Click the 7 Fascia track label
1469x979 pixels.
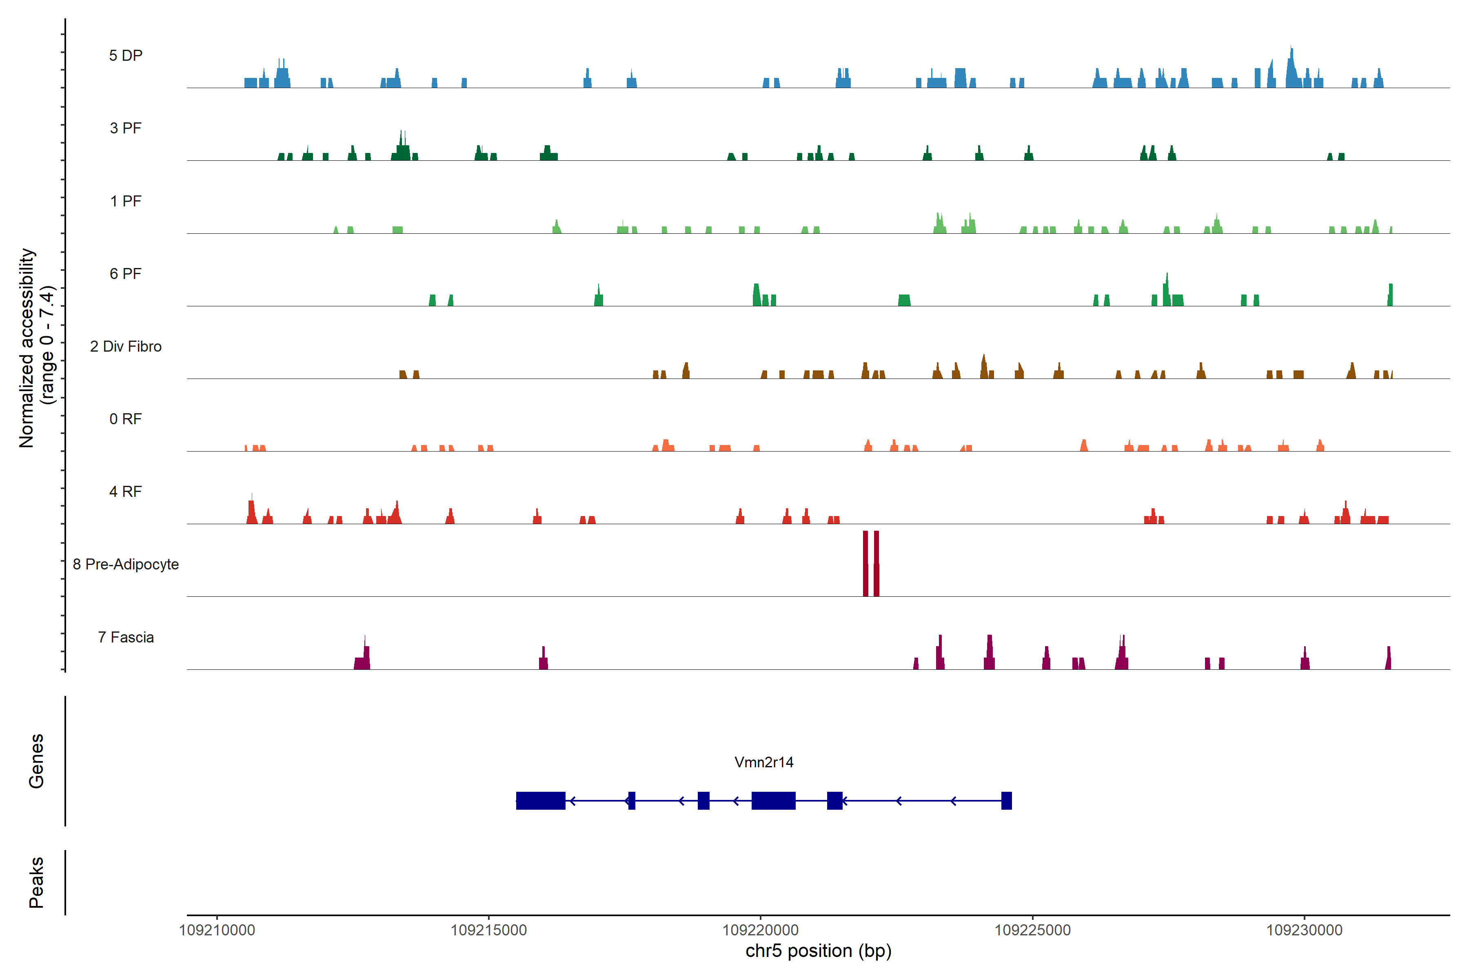point(126,637)
